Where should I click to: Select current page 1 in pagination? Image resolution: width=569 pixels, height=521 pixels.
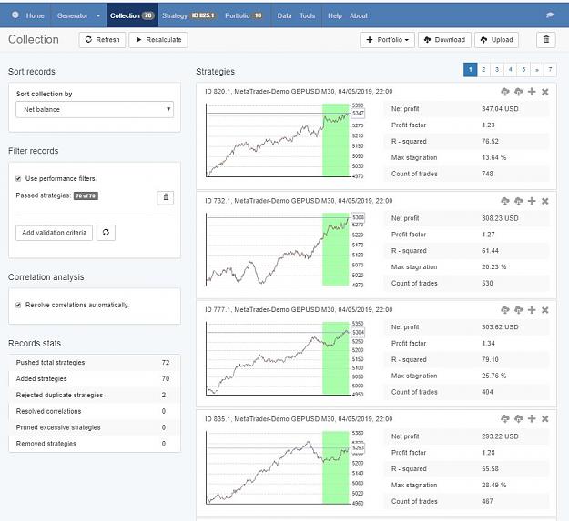pyautogui.click(x=471, y=70)
